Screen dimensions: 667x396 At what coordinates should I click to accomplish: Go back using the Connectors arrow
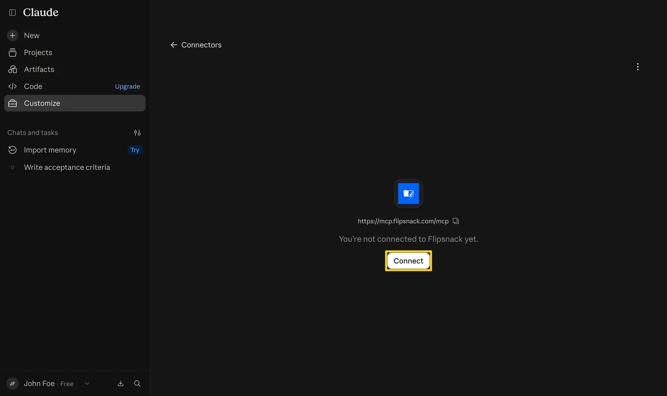tap(174, 45)
